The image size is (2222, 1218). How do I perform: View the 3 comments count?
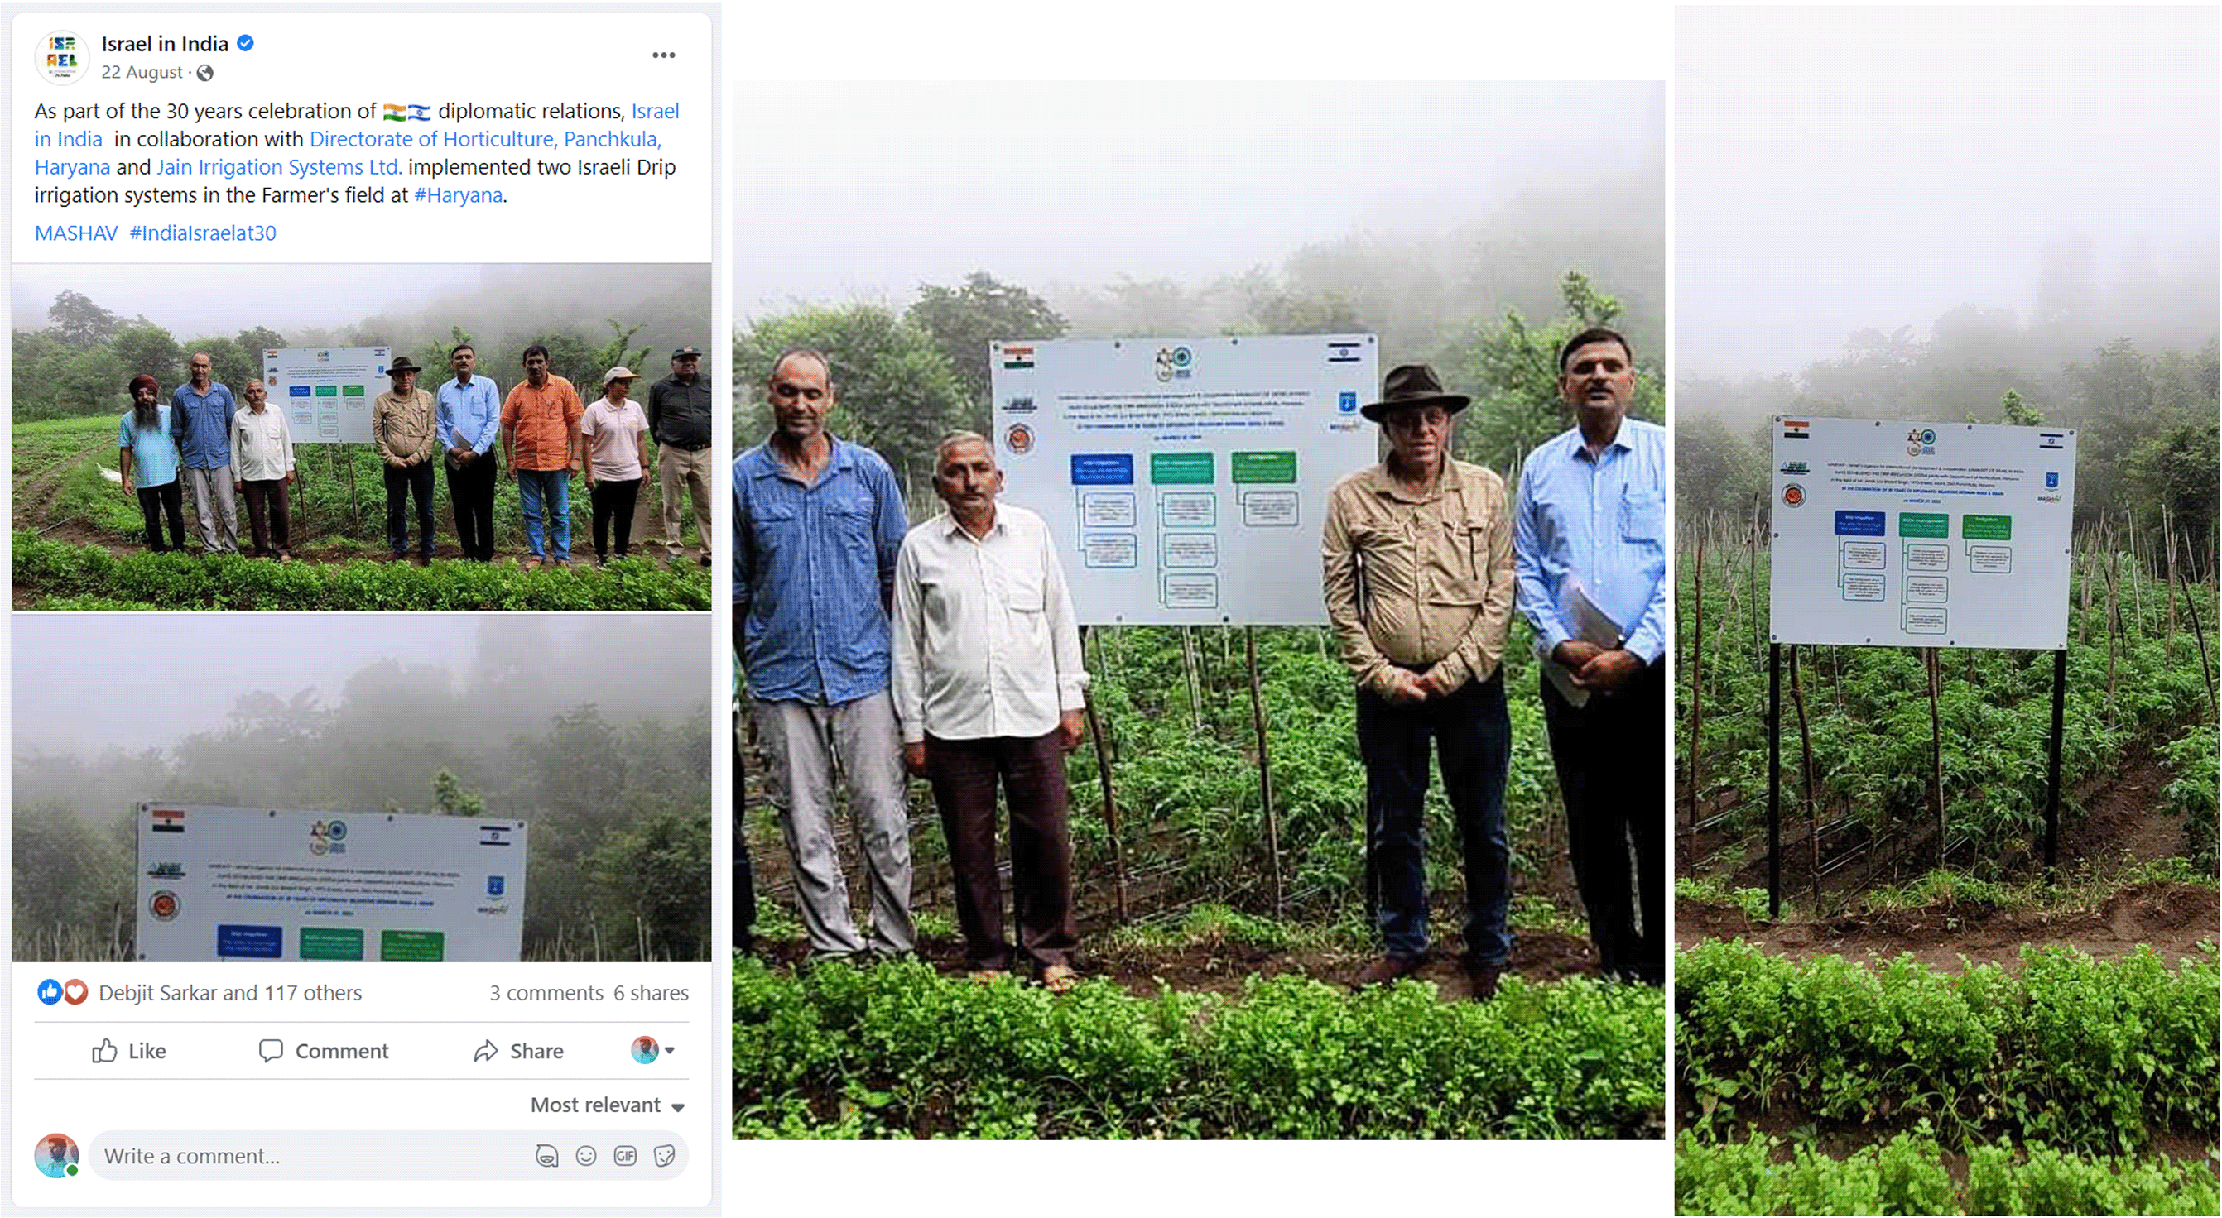point(546,993)
